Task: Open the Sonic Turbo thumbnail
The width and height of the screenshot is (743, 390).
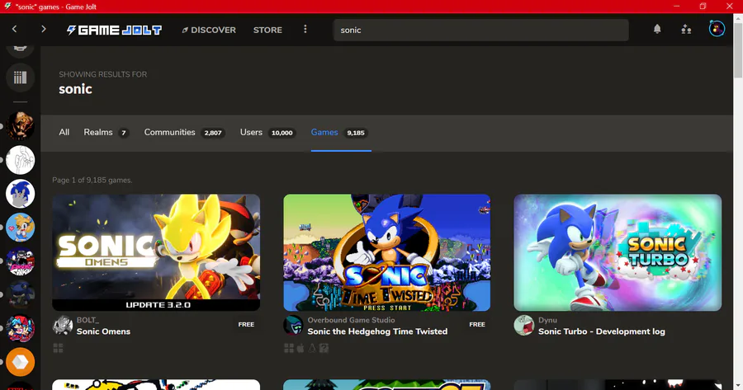Action: tap(618, 252)
